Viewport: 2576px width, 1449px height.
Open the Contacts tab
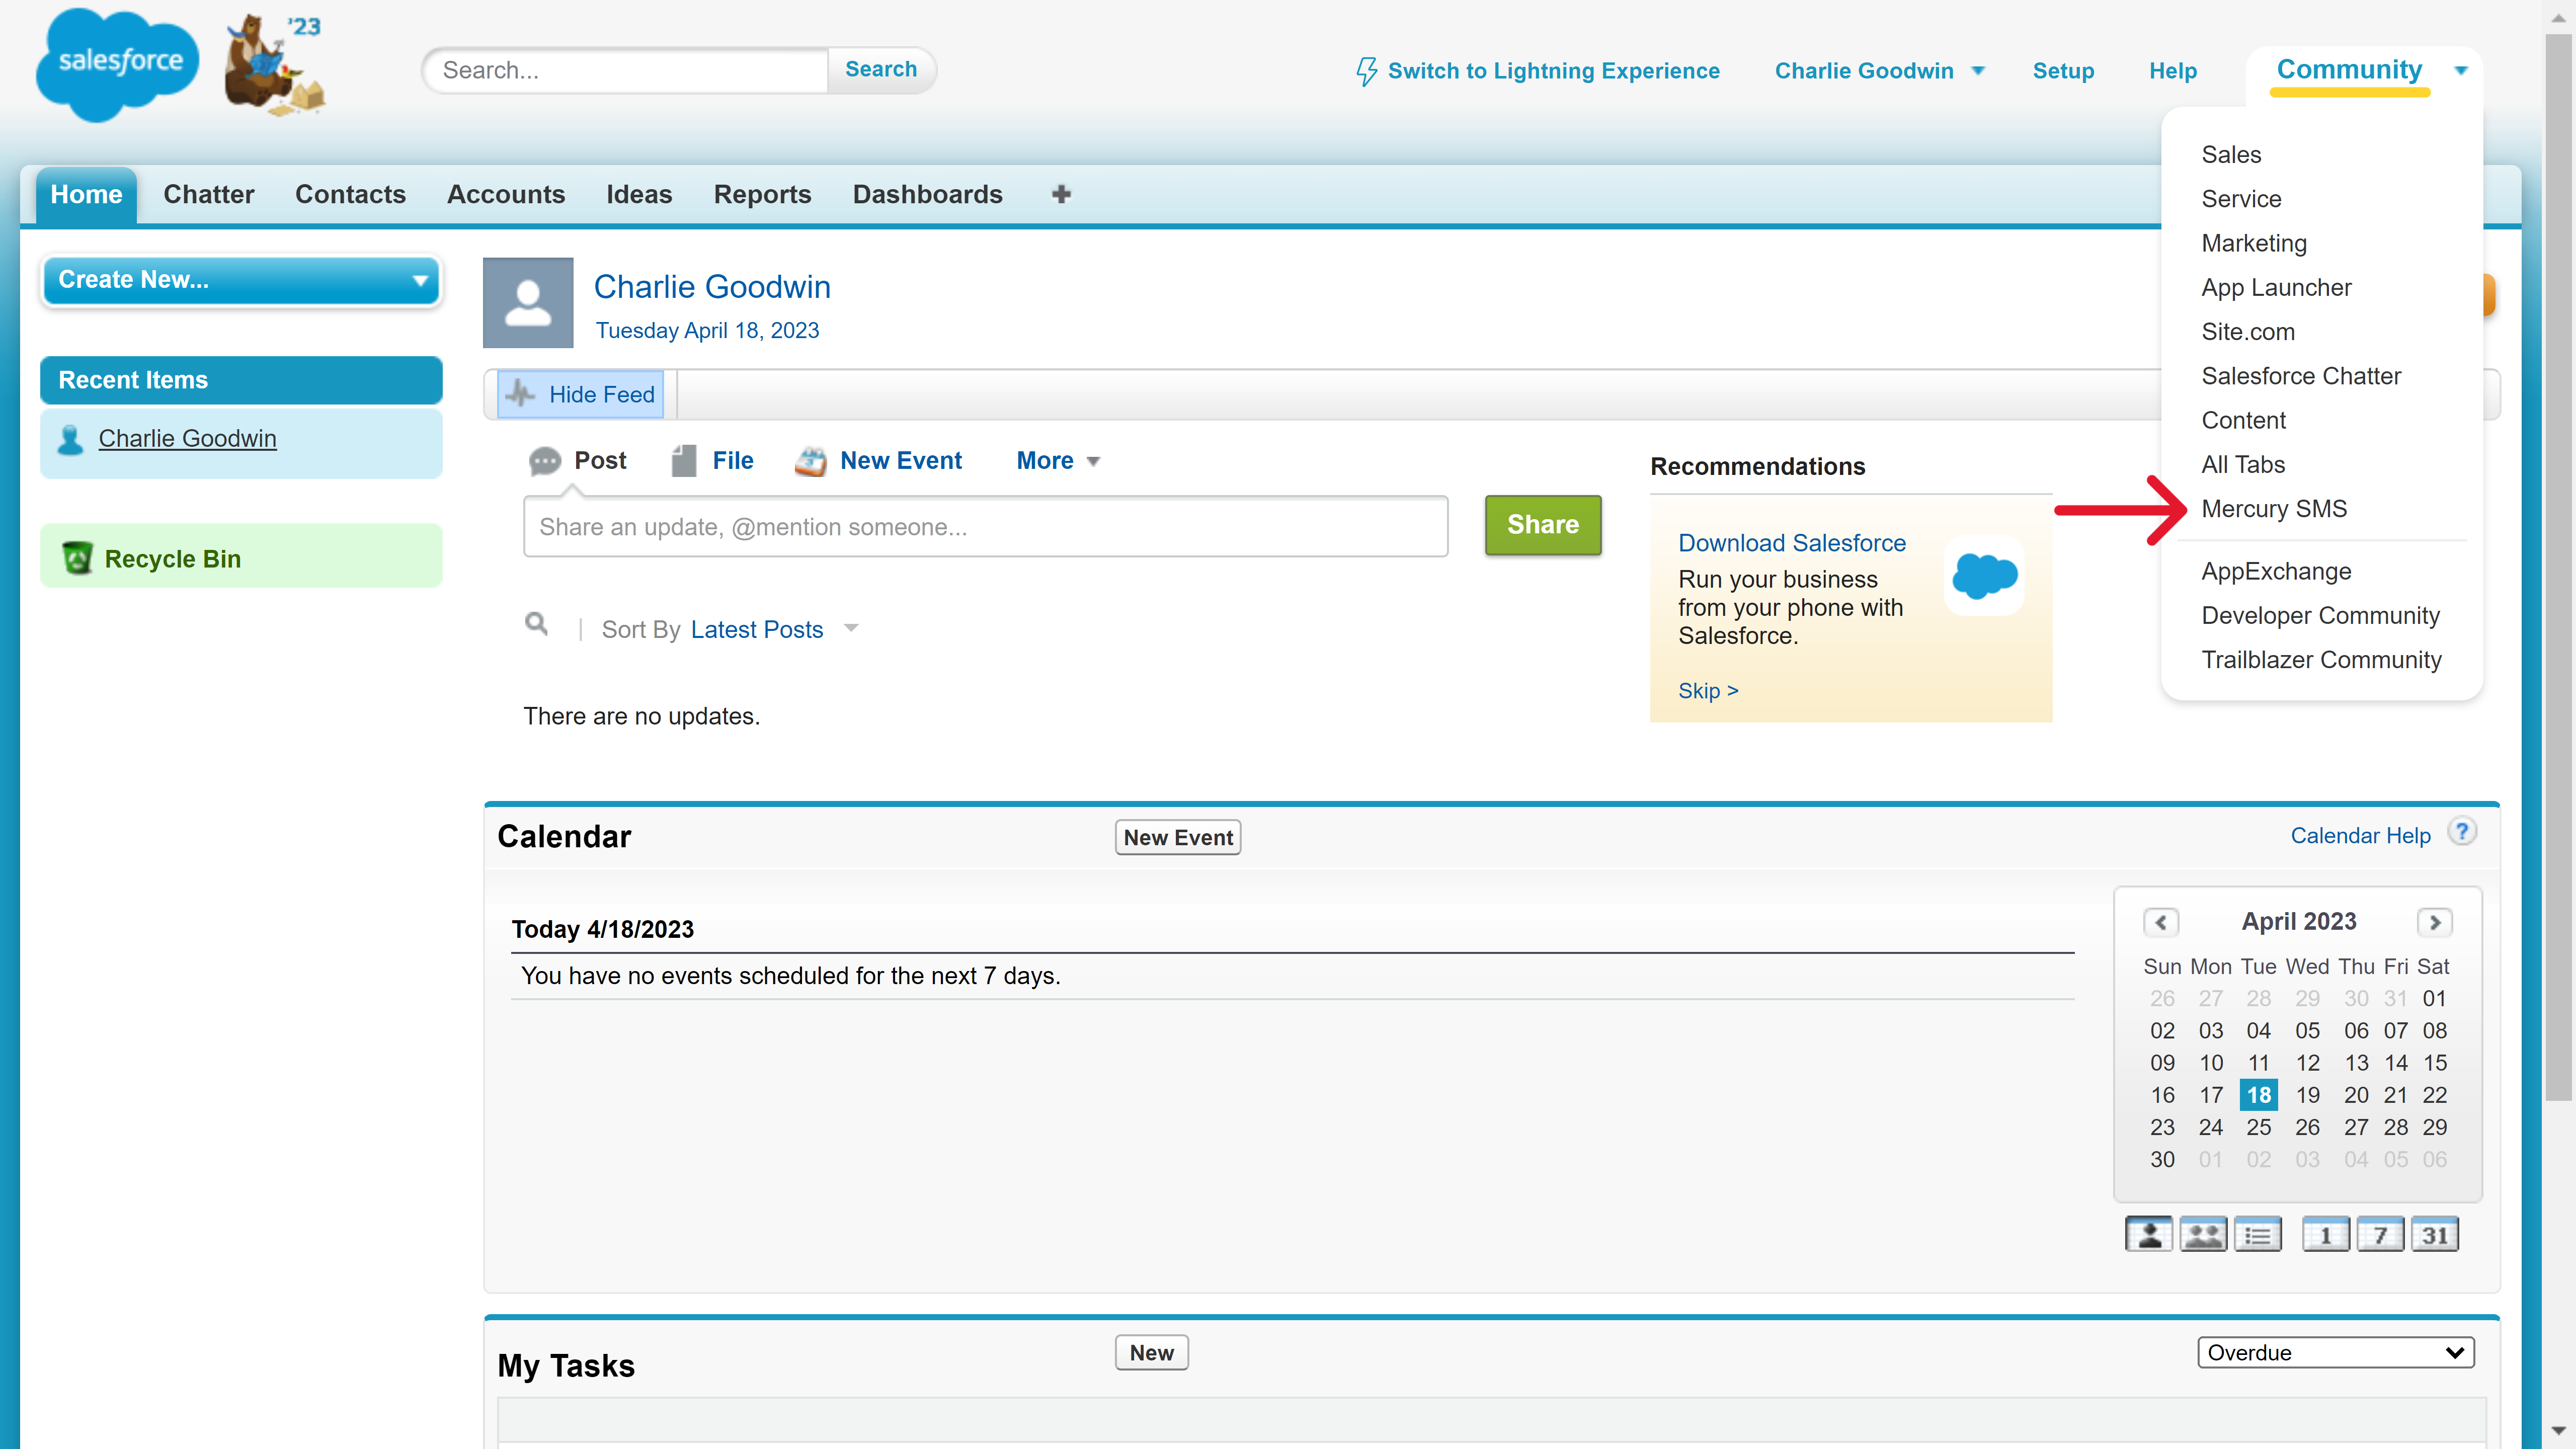click(x=350, y=194)
